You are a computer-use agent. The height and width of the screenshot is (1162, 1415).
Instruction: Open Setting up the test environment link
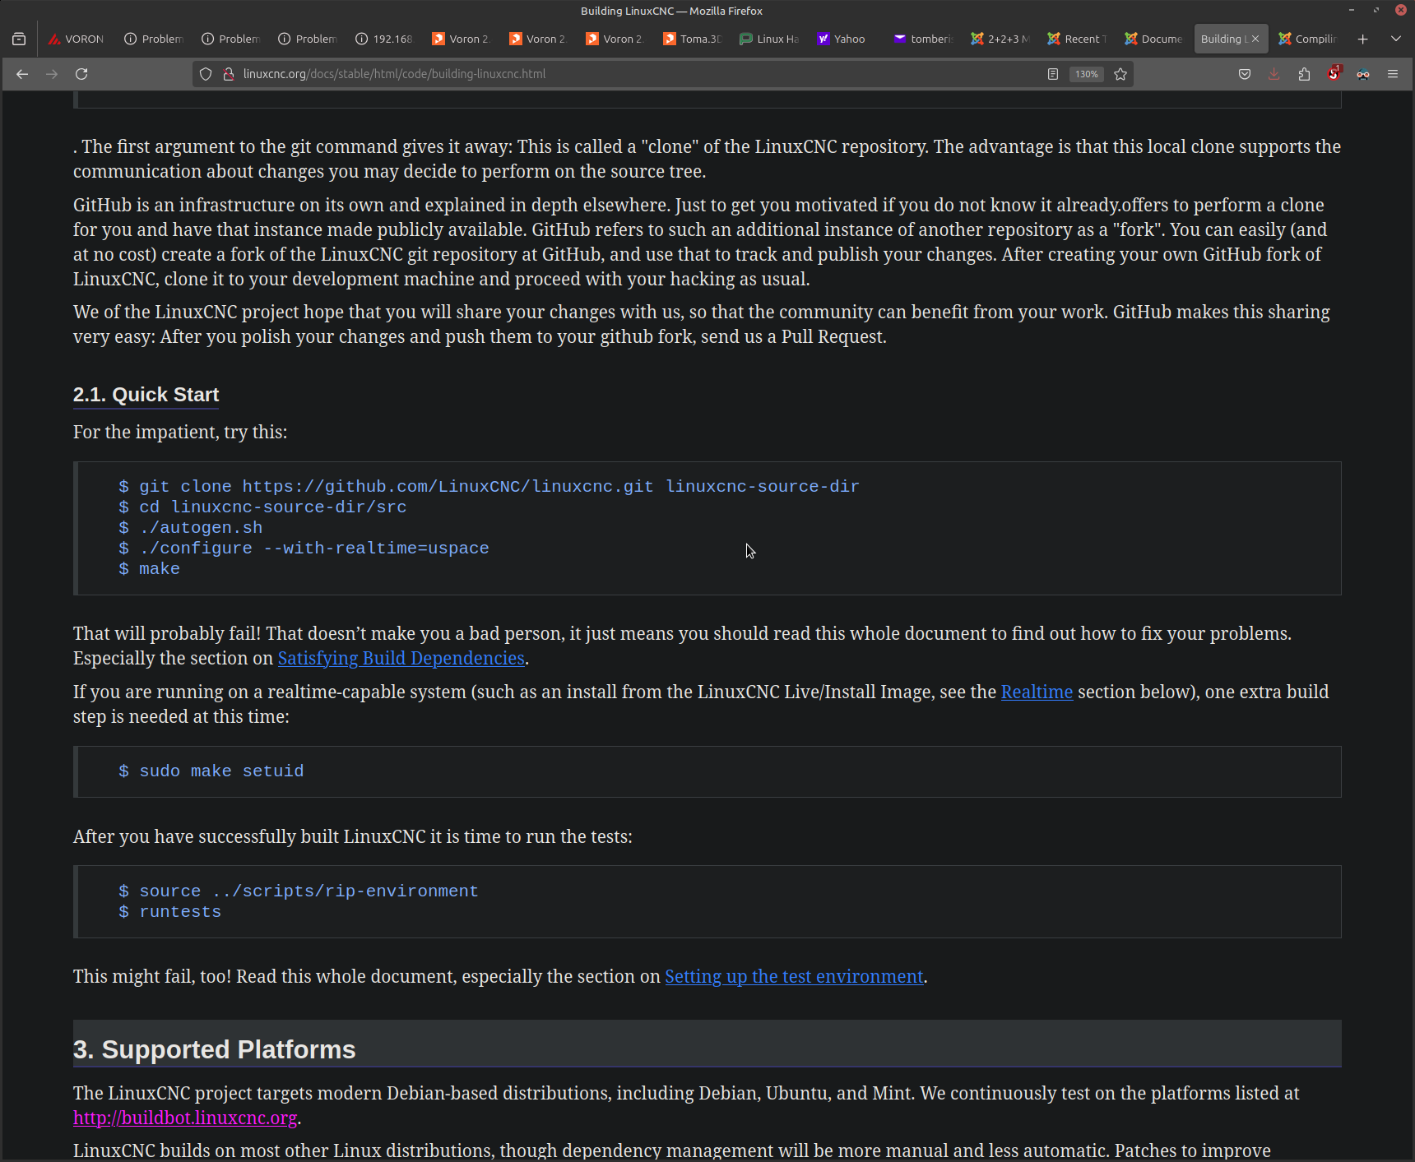[794, 977]
